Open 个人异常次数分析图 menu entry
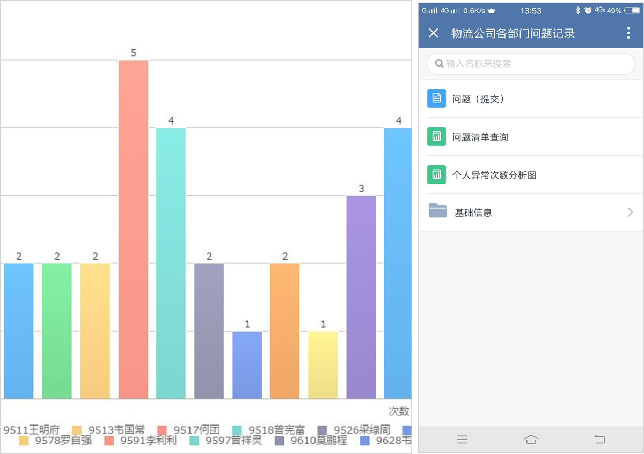 [x=531, y=175]
